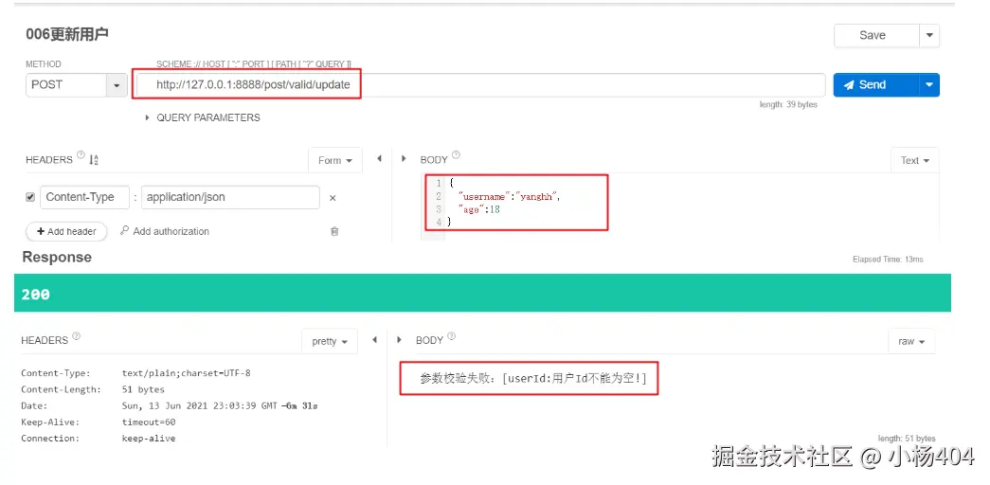Open the Send button dropdown arrow
This screenshot has width=990, height=485.
929,84
